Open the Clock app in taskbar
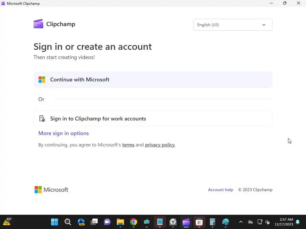 pyautogui.click(x=173, y=222)
